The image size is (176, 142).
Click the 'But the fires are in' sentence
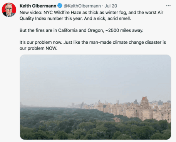click(81, 30)
